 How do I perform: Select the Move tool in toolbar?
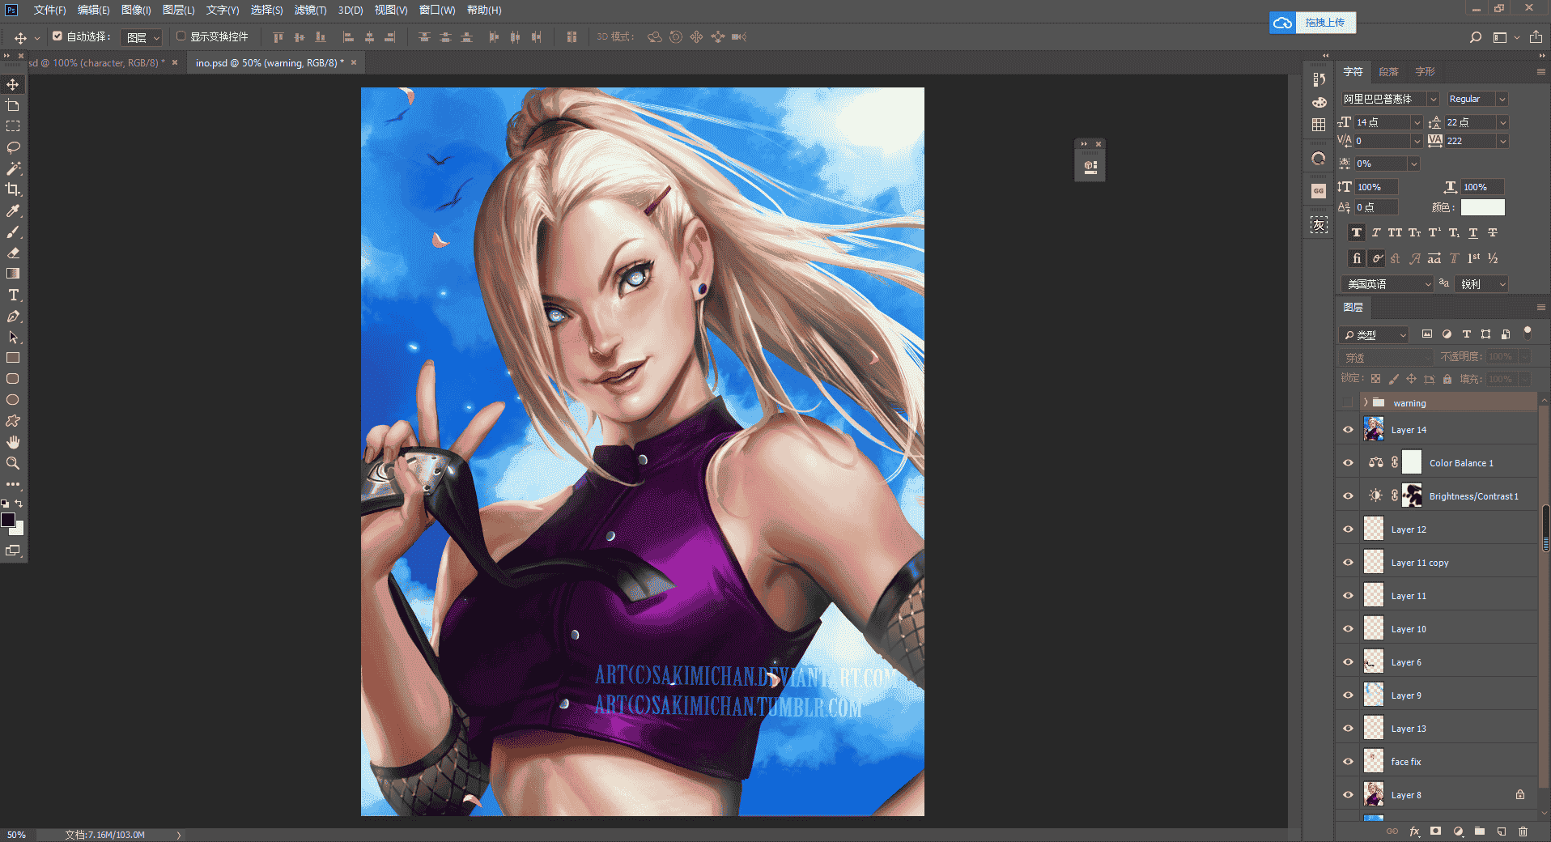point(13,84)
